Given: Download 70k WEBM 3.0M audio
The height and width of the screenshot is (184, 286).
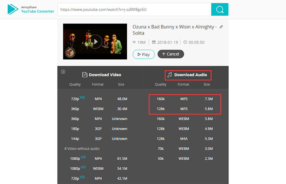Looking at the screenshot, I should (x=185, y=149).
